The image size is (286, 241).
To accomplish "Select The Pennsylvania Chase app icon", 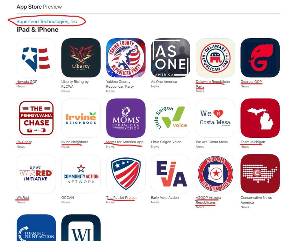I will click(x=36, y=118).
